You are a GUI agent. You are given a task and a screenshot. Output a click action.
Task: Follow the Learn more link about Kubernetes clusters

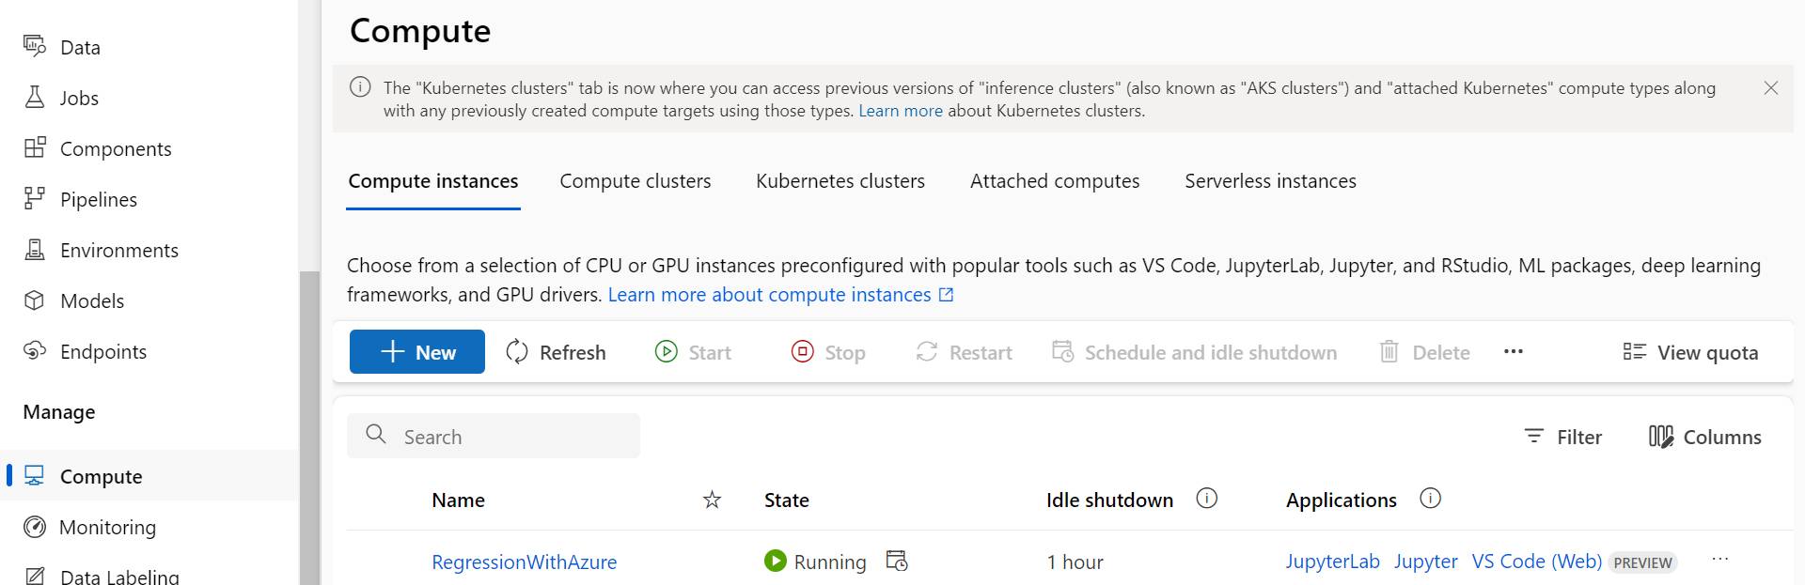(x=900, y=111)
